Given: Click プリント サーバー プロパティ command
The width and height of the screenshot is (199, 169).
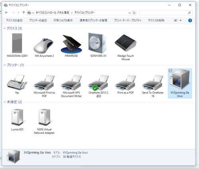Looking at the screenshot, I should [127, 20].
